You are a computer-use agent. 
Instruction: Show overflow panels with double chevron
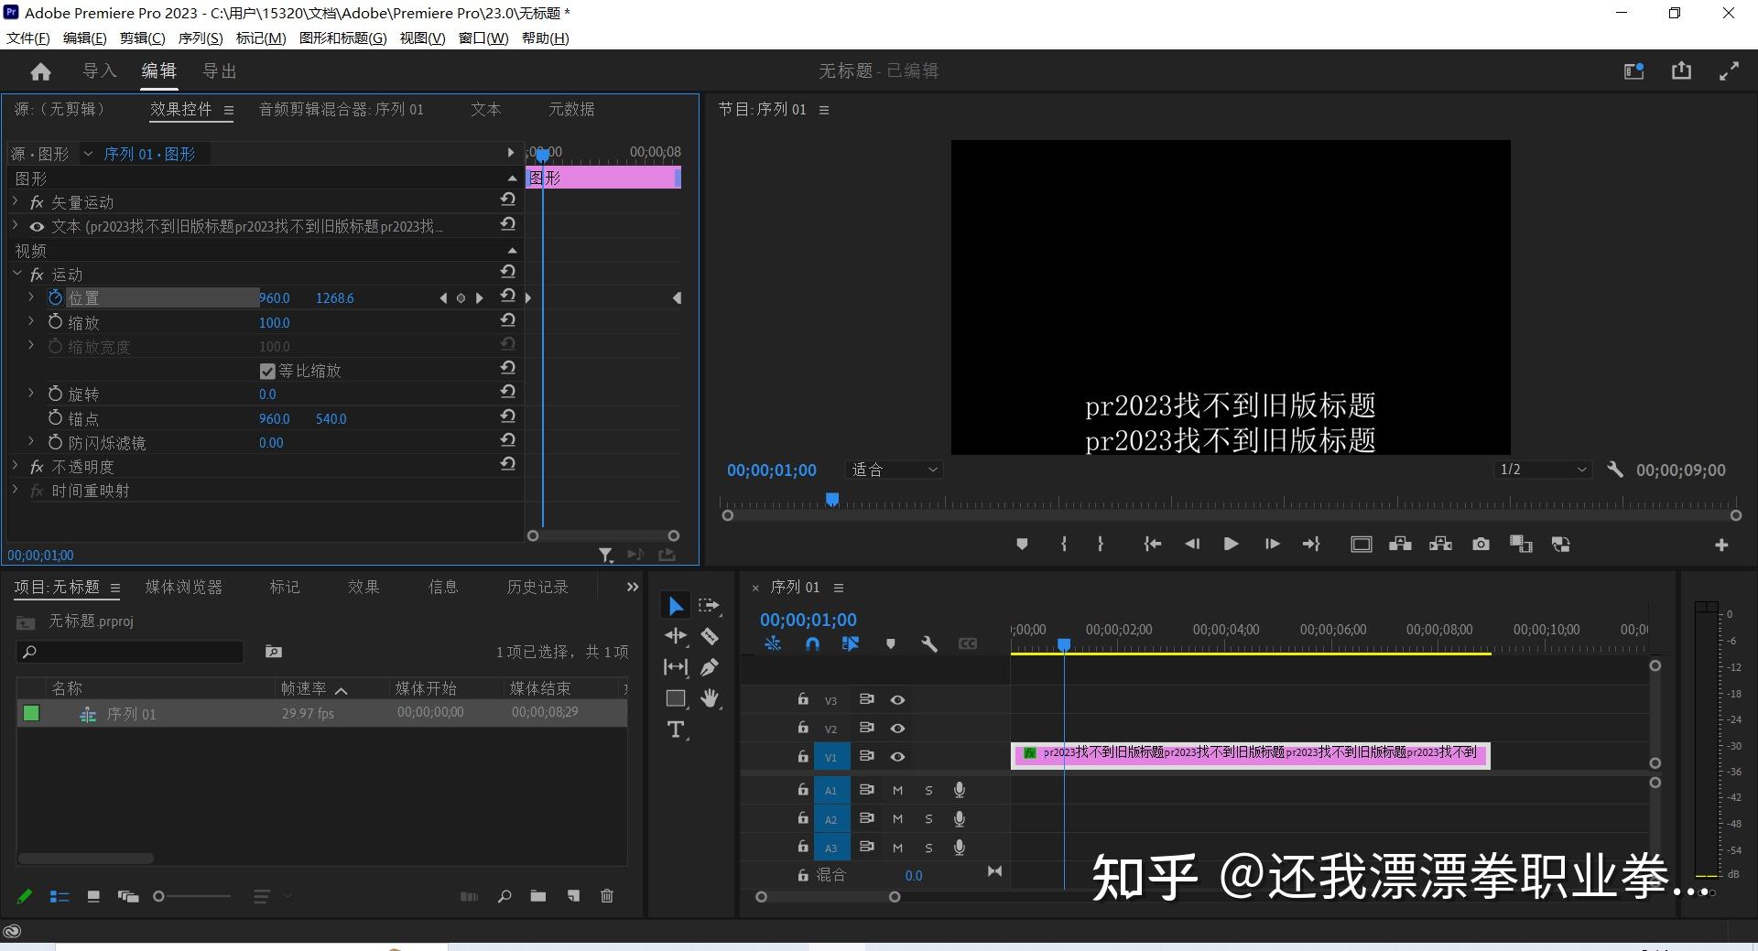pyautogui.click(x=632, y=587)
